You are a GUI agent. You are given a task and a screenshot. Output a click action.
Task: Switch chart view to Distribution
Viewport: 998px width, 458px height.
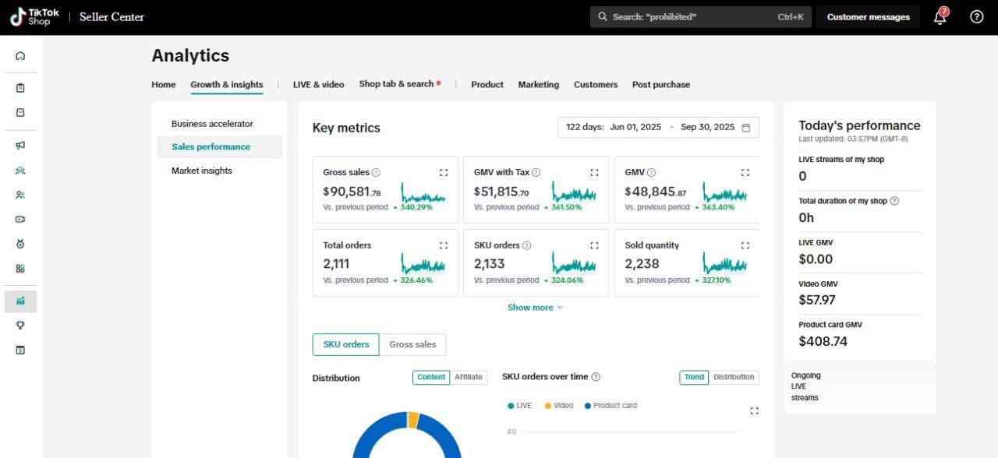click(734, 377)
